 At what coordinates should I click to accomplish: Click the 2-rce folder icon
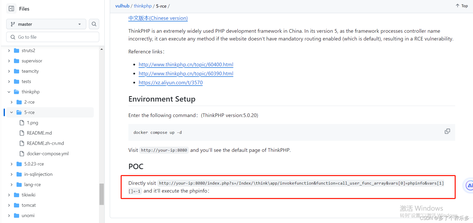pos(19,102)
